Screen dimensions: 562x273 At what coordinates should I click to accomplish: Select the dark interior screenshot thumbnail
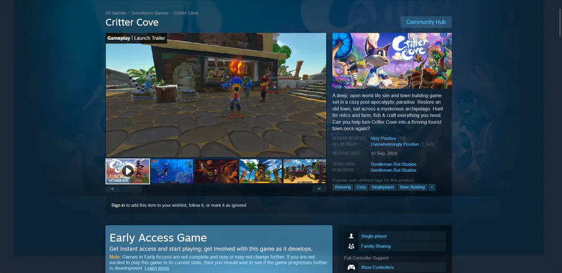(216, 171)
